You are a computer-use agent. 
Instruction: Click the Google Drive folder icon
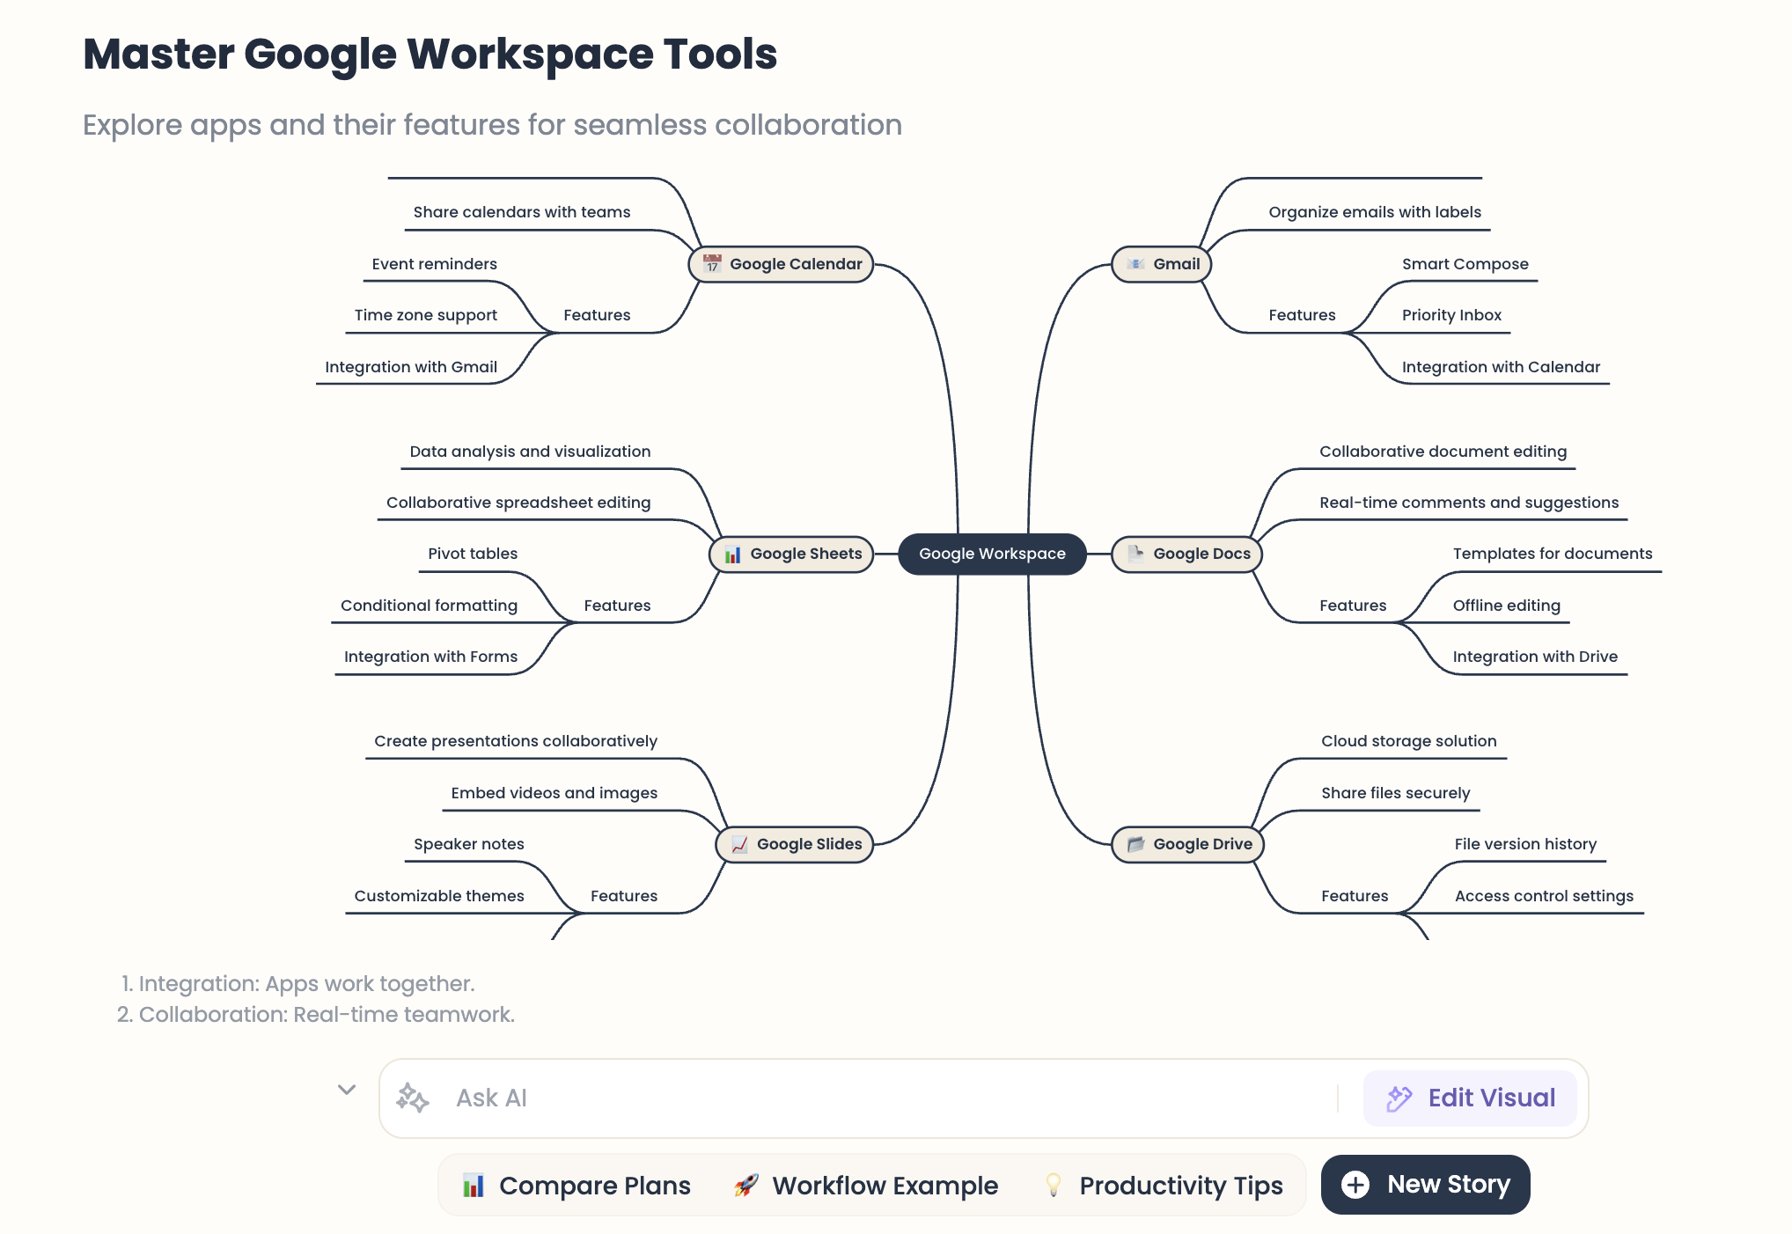(x=1135, y=844)
